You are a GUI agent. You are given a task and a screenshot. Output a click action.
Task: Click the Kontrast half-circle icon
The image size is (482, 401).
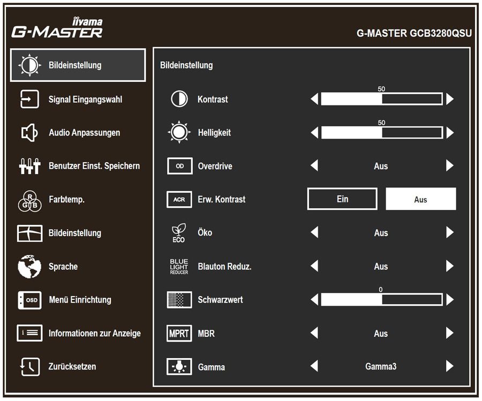(179, 99)
